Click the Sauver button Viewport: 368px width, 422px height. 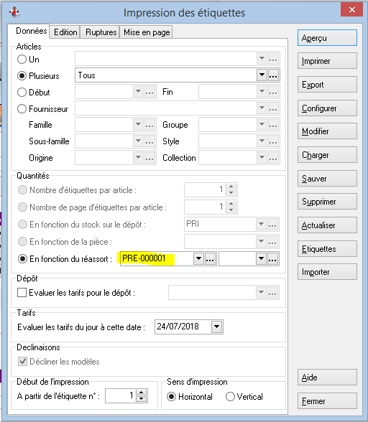[x=327, y=179]
